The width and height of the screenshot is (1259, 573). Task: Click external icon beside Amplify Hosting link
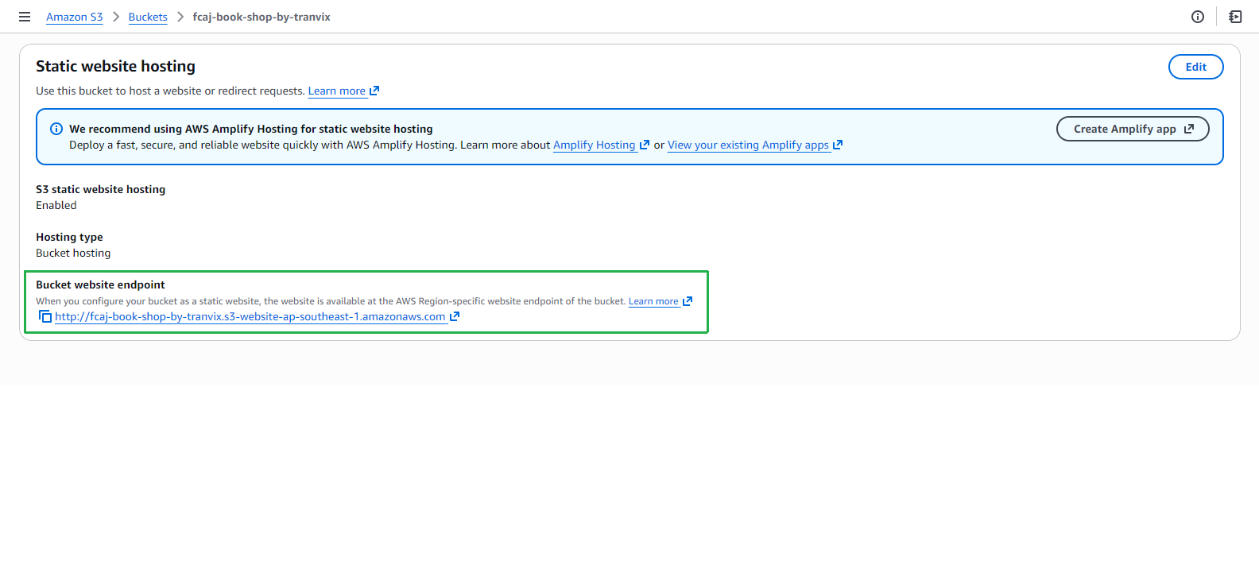coord(645,145)
